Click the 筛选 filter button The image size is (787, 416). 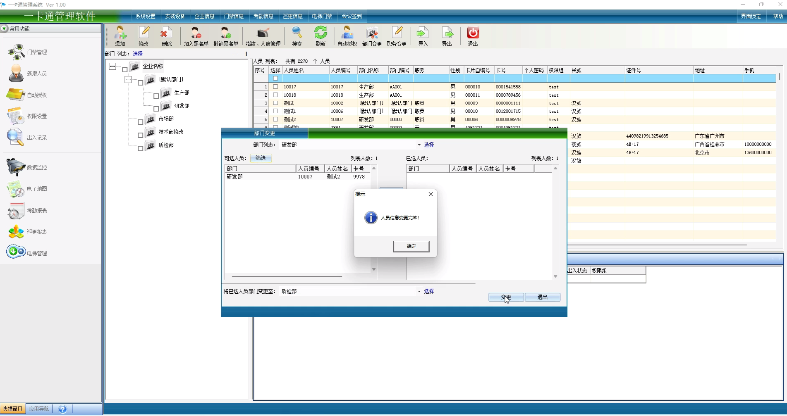261,158
